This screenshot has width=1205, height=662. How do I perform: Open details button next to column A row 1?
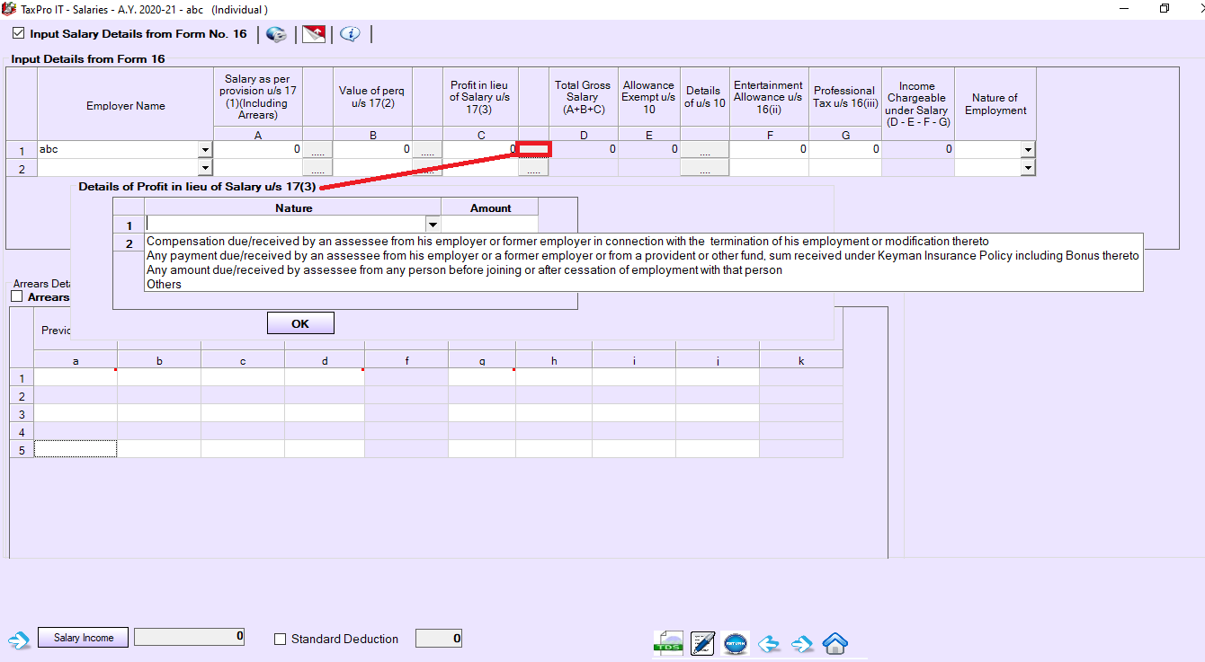coord(317,150)
